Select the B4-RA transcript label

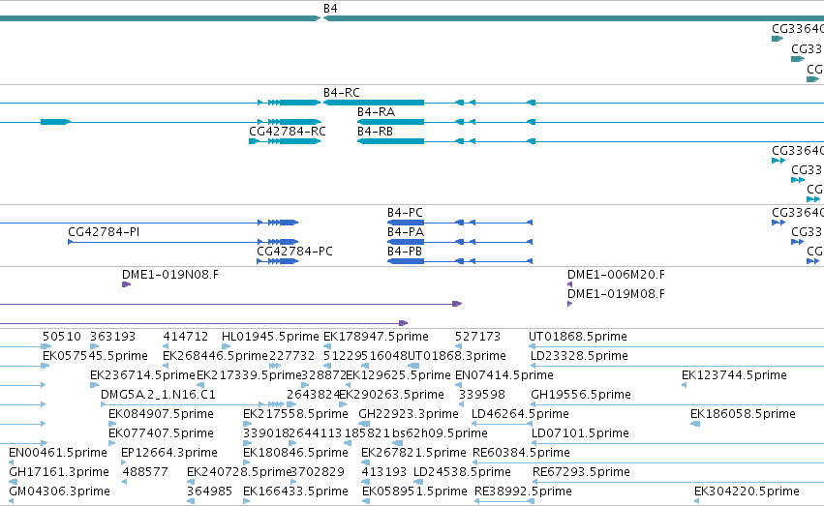376,112
